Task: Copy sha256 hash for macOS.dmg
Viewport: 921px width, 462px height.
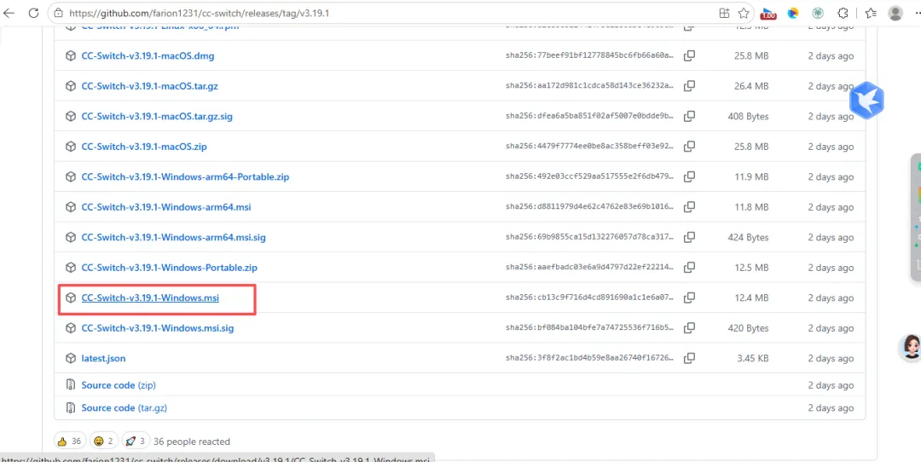Action: pyautogui.click(x=690, y=55)
